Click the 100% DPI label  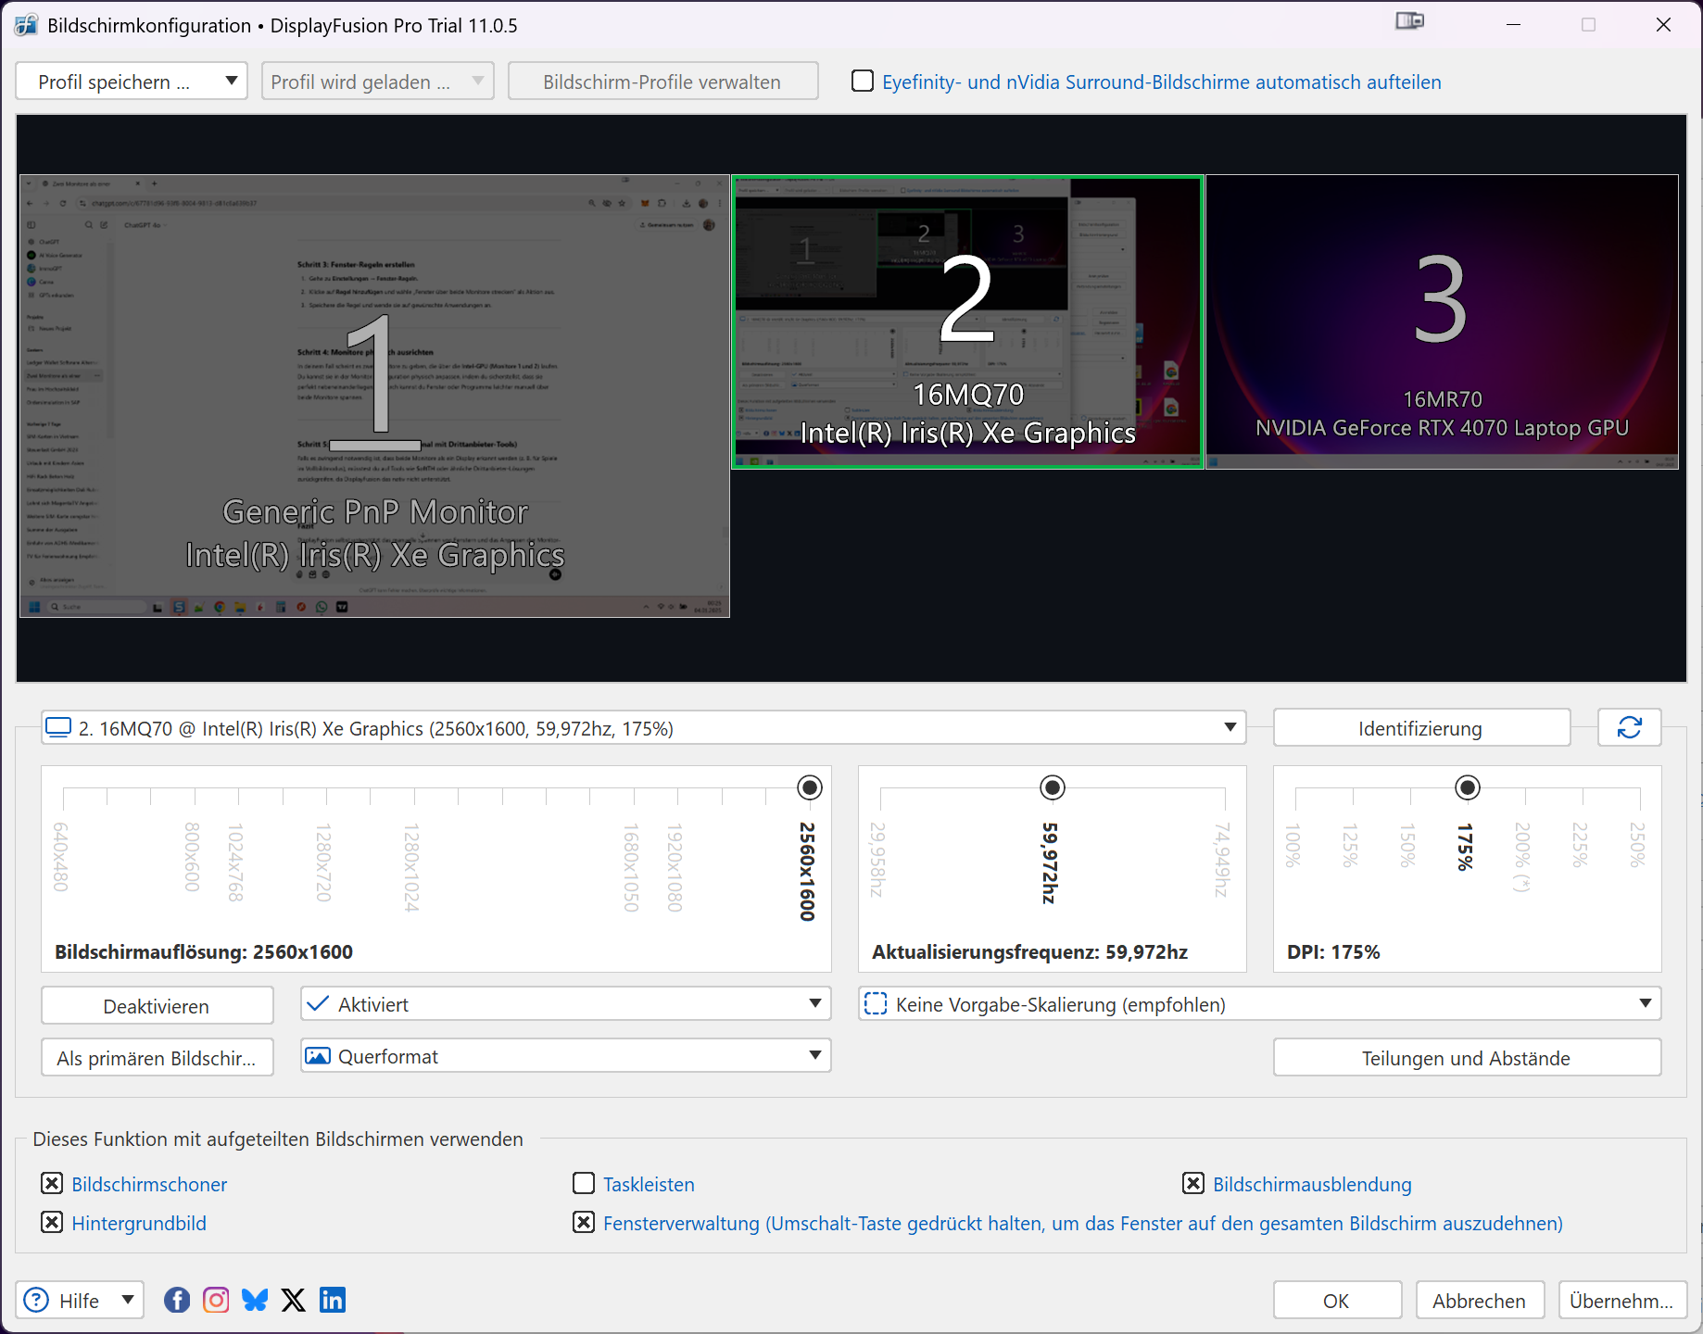(1293, 845)
